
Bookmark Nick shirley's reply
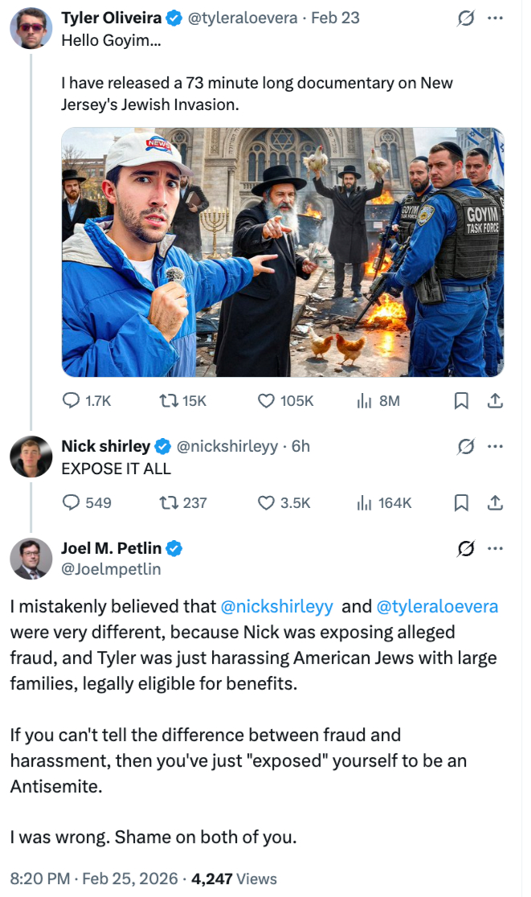coord(461,502)
